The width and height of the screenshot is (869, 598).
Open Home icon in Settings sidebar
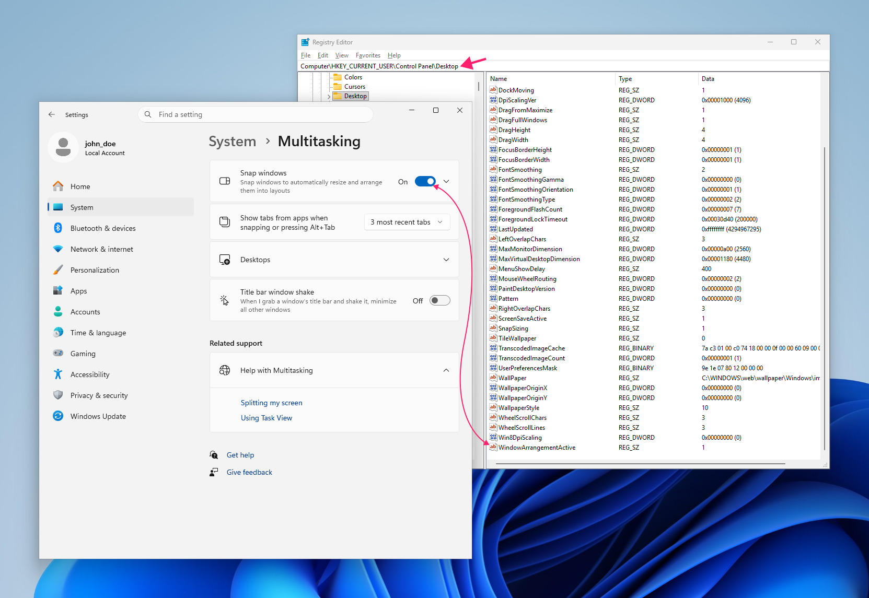pyautogui.click(x=58, y=186)
